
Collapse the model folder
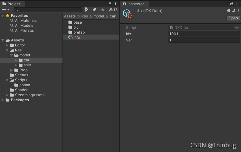[11, 55]
